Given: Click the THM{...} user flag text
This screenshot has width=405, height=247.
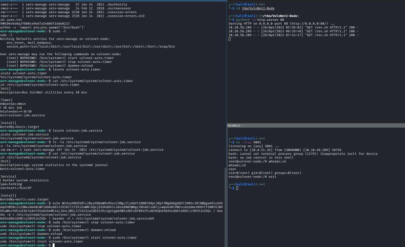Looking at the screenshot, I should 35,23.
